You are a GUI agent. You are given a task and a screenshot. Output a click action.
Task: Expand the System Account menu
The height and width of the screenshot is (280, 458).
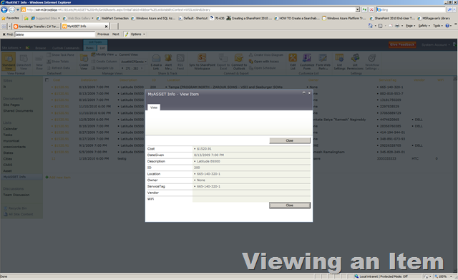pos(436,44)
